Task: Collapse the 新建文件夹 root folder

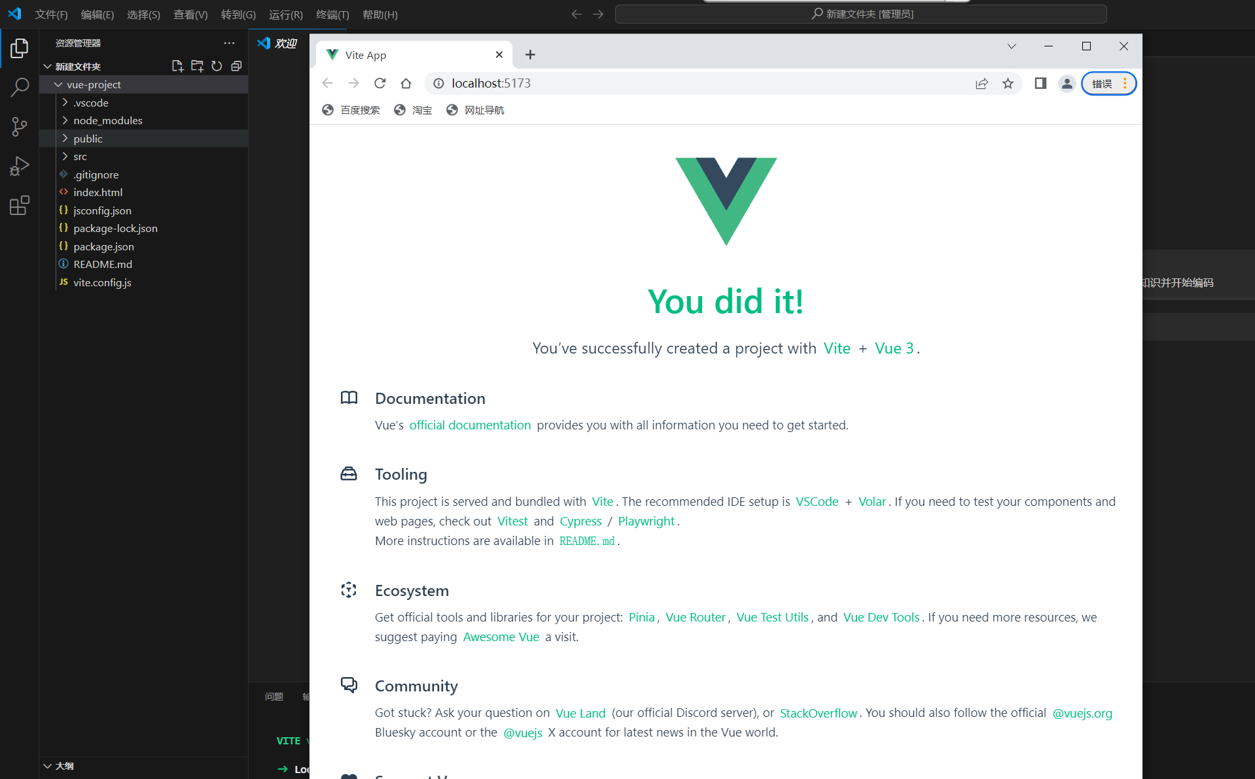Action: 47,67
